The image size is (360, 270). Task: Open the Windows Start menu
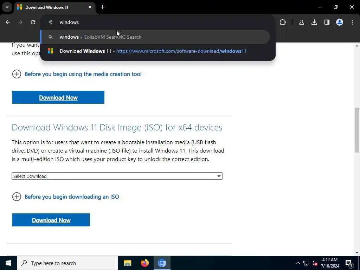[x=8, y=263]
